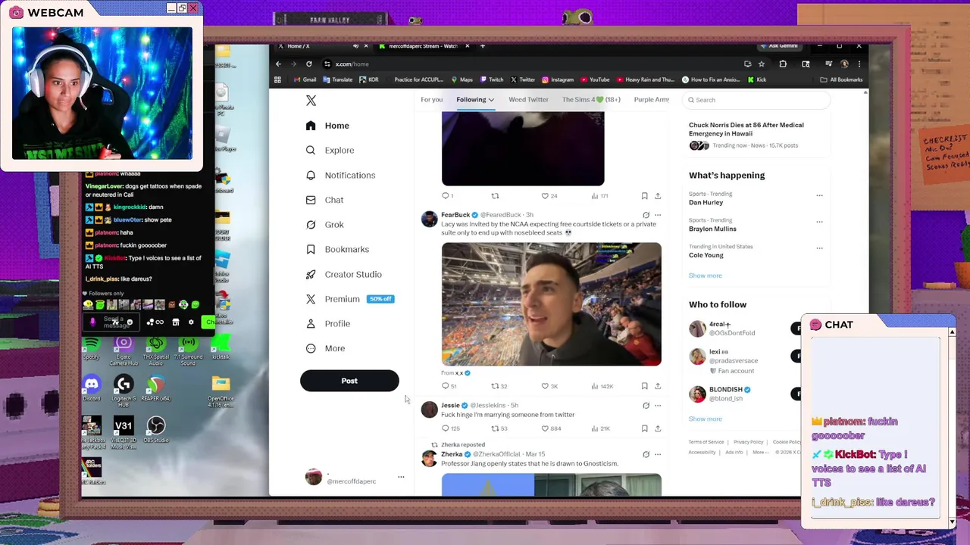Open the Grok icon on the FearBuck post

(x=646, y=215)
